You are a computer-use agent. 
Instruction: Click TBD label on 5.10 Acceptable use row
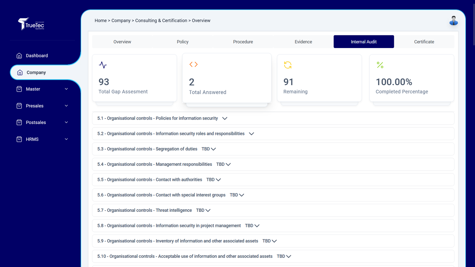click(x=281, y=256)
